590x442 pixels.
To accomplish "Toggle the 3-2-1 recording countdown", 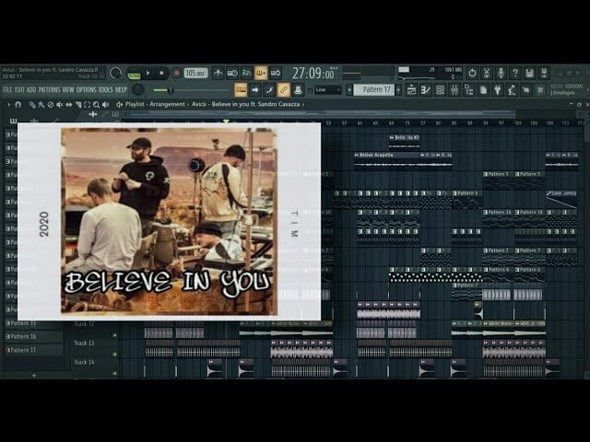I will [x=246, y=73].
